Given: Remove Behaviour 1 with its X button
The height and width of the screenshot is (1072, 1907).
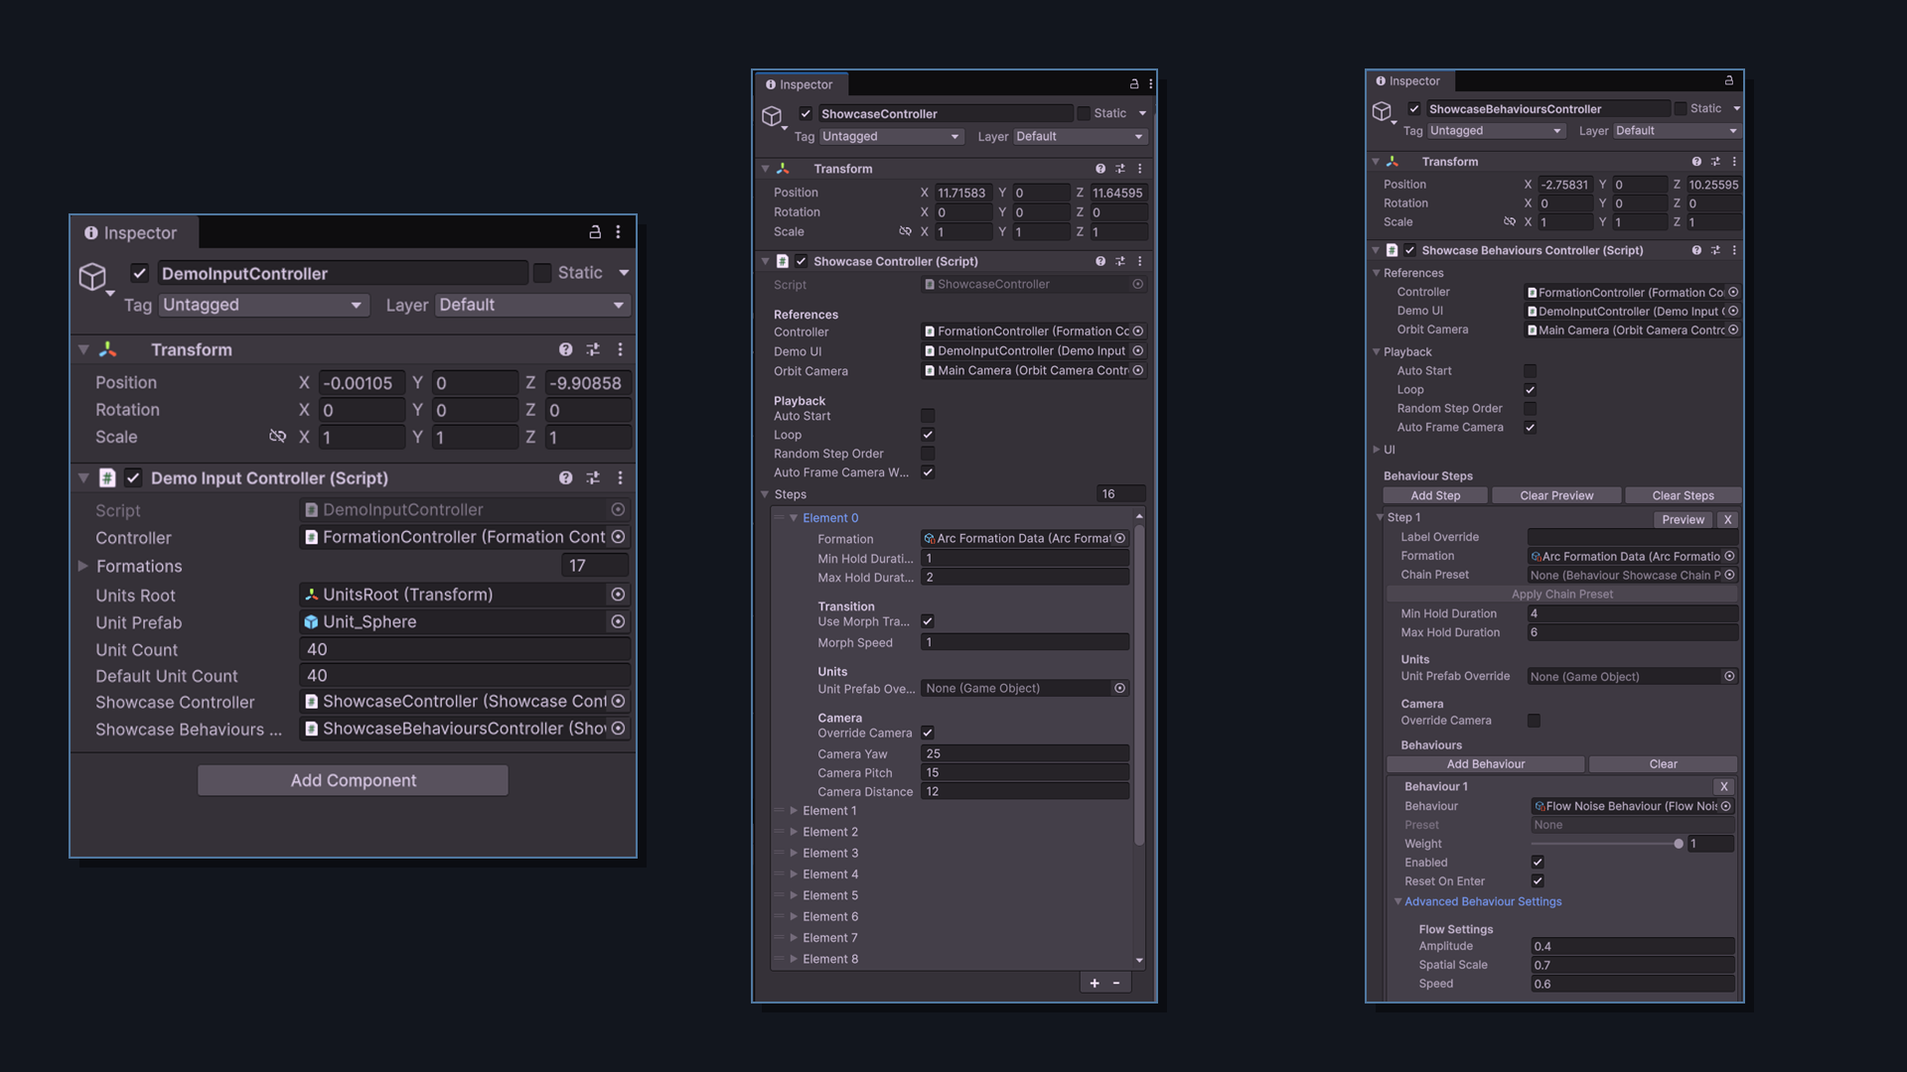Looking at the screenshot, I should pyautogui.click(x=1723, y=786).
